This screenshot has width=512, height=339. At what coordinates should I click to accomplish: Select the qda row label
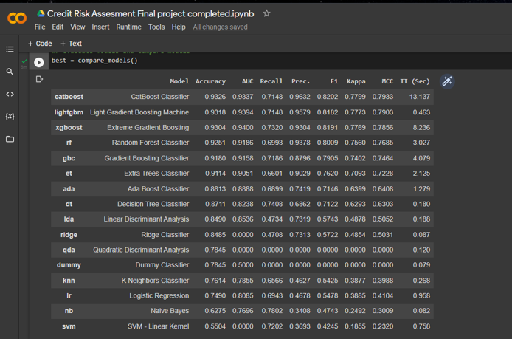[x=69, y=250]
